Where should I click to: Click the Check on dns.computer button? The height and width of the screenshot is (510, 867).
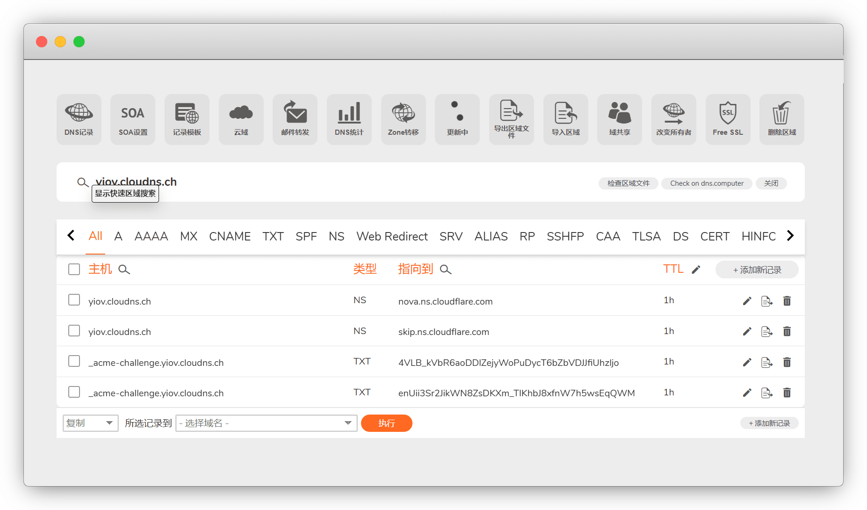point(706,183)
